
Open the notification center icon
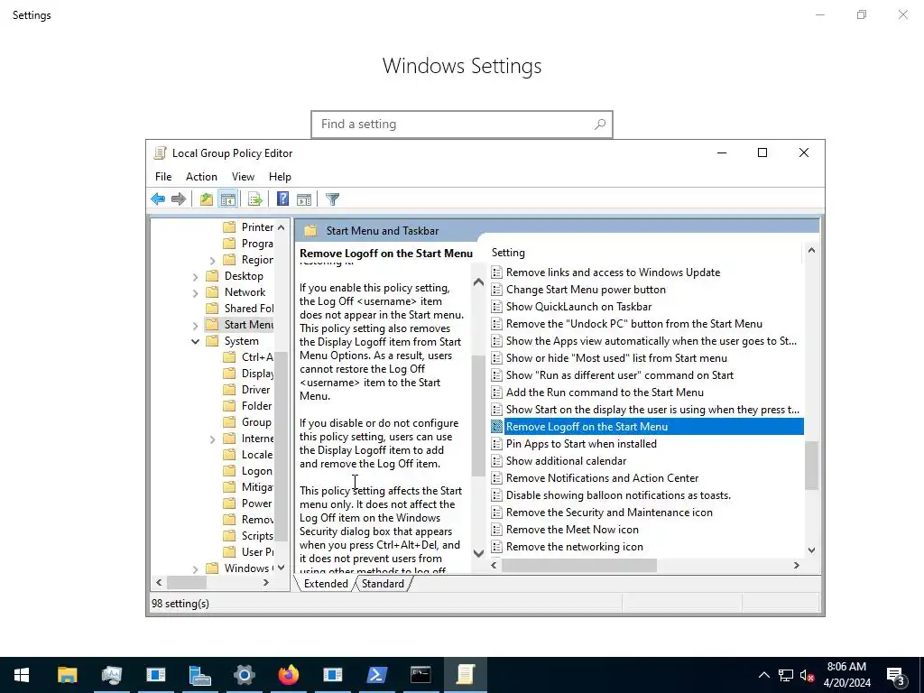[896, 675]
